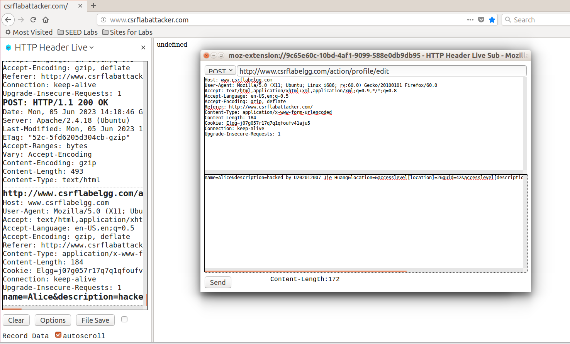Image resolution: width=570 pixels, height=344 pixels.
Task: Click 'Upgrade-Insecure-Requests: 1' in sub window
Action: [243, 134]
